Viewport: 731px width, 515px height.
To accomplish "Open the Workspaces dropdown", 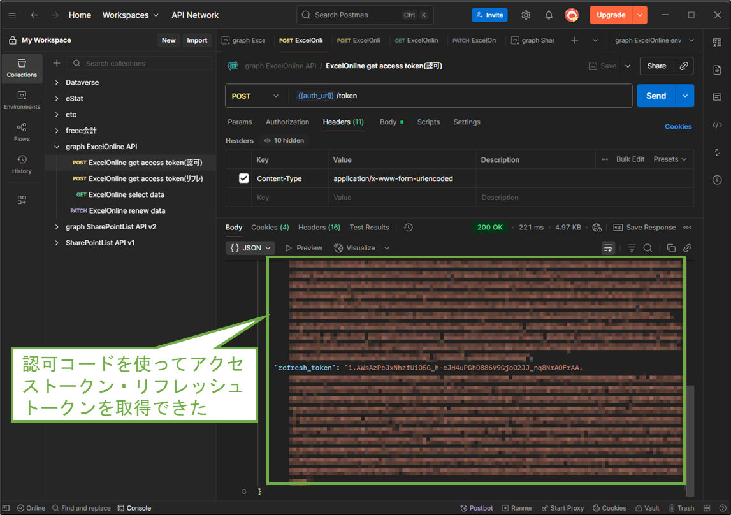I will 131,15.
